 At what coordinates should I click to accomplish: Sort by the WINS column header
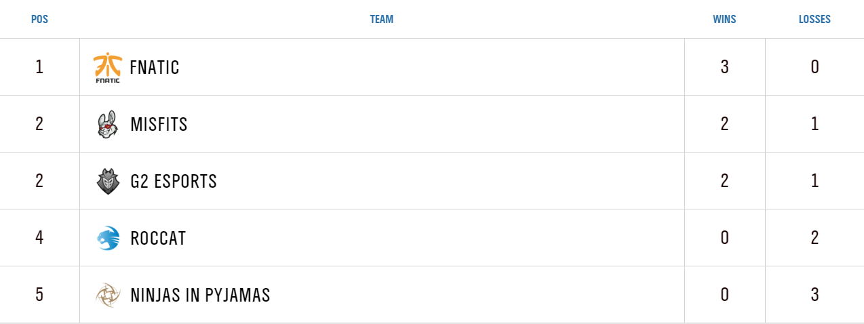pyautogui.click(x=724, y=20)
